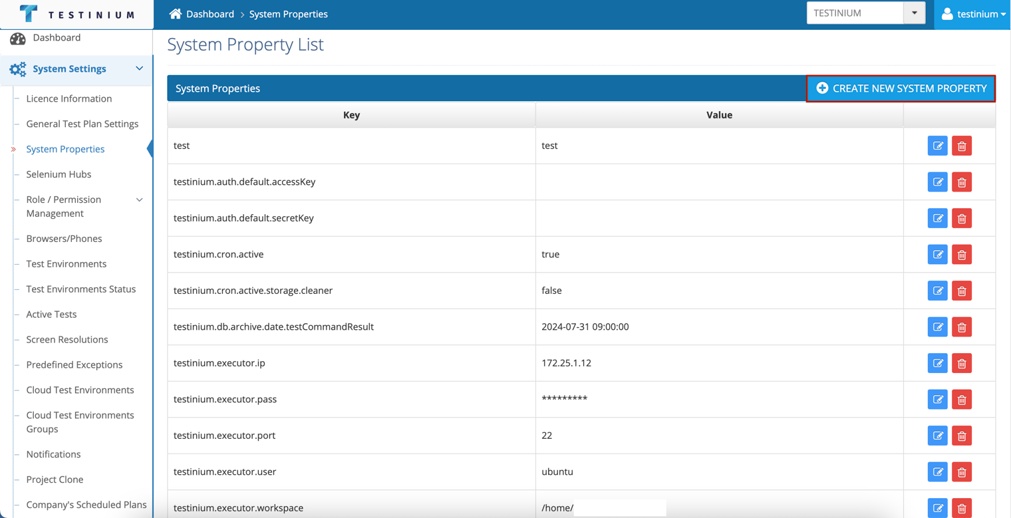This screenshot has height=518, width=1011.
Task: Edit the testinium.executor.pass property
Action: 938,400
